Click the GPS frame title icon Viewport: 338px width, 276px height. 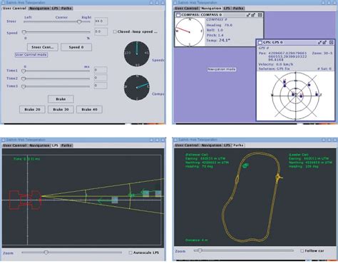point(260,42)
